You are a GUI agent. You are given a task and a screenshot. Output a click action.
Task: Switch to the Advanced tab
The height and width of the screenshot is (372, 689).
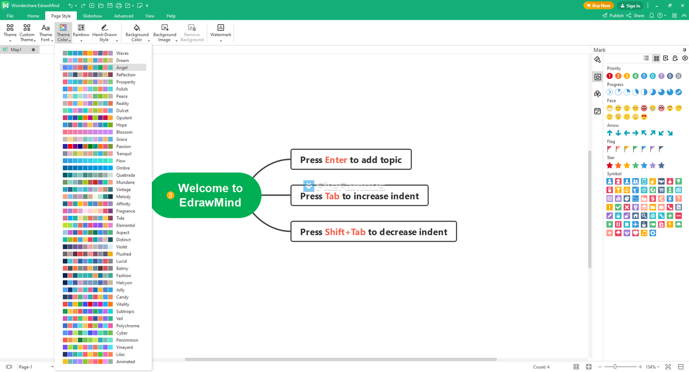[x=124, y=16]
